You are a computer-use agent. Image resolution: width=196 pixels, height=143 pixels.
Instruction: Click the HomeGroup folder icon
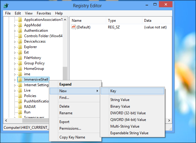click(x=20, y=69)
